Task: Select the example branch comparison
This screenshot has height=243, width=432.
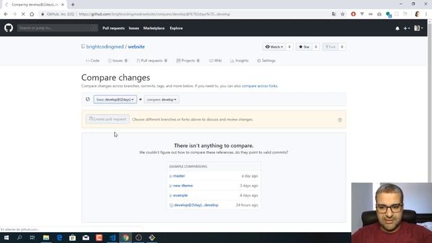Action: tap(180, 195)
